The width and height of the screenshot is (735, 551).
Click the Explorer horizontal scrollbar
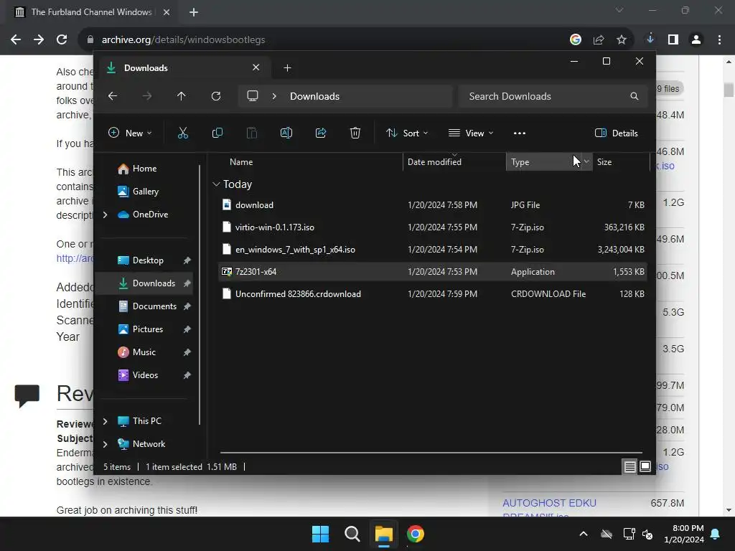pos(431,453)
